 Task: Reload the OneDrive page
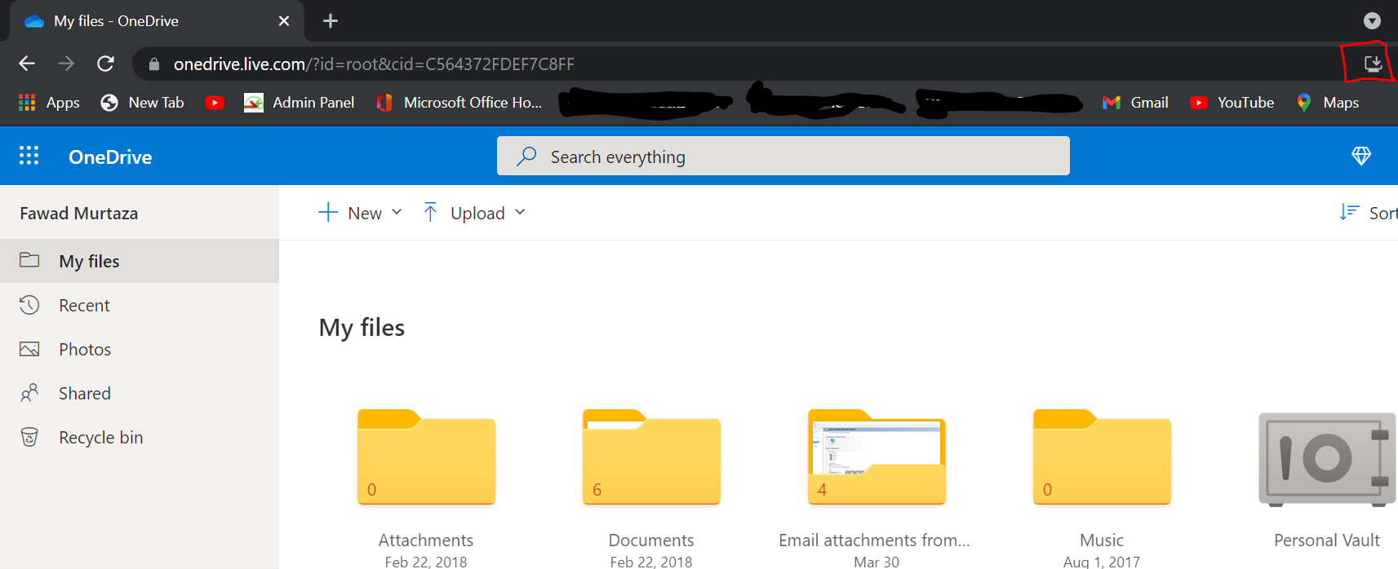tap(105, 64)
